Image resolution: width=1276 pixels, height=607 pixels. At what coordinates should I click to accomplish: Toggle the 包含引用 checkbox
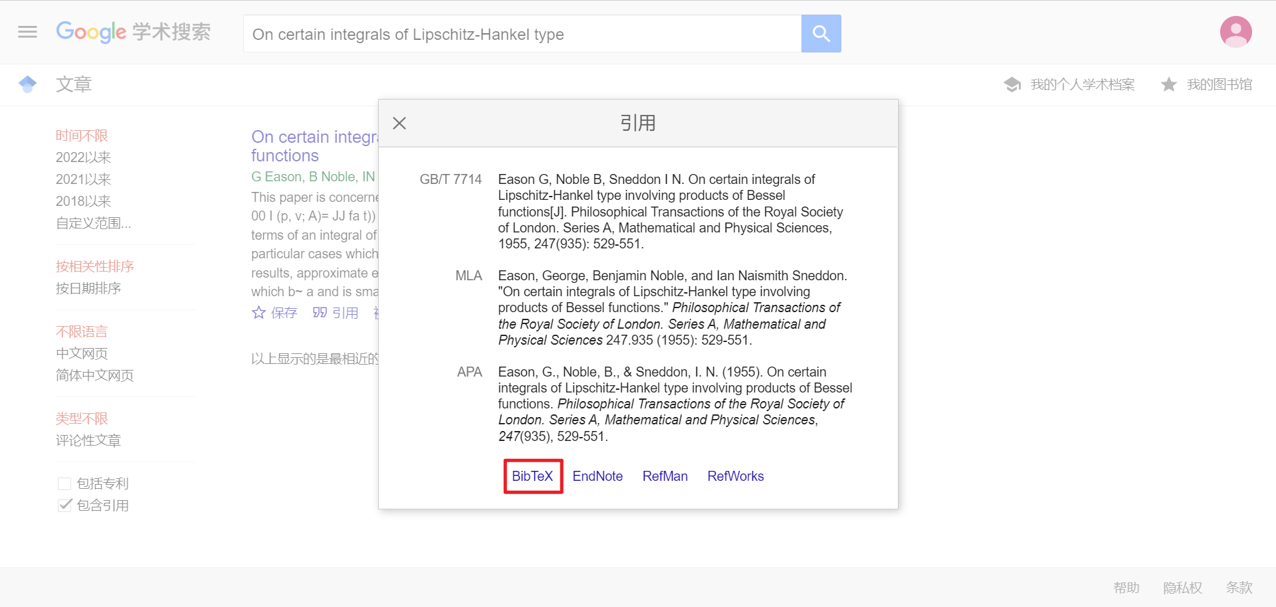pos(64,505)
